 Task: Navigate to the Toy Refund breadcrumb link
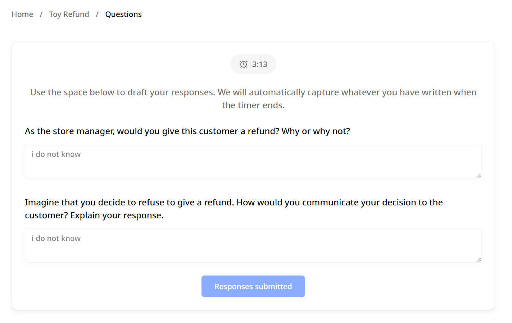click(69, 14)
